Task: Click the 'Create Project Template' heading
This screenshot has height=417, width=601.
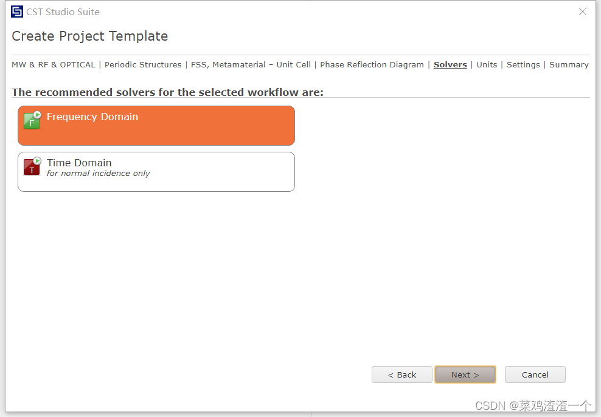Action: [x=89, y=36]
